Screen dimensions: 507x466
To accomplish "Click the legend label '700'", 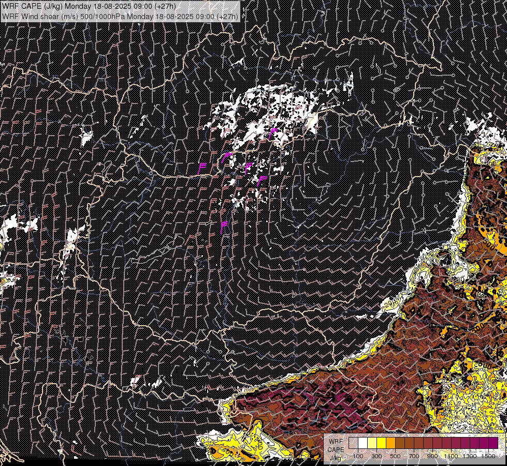I will tap(414, 456).
